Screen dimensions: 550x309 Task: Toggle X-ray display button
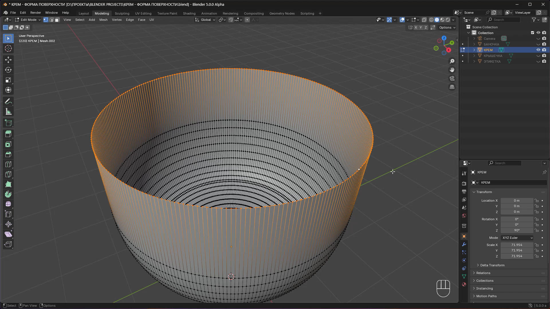tap(424, 20)
